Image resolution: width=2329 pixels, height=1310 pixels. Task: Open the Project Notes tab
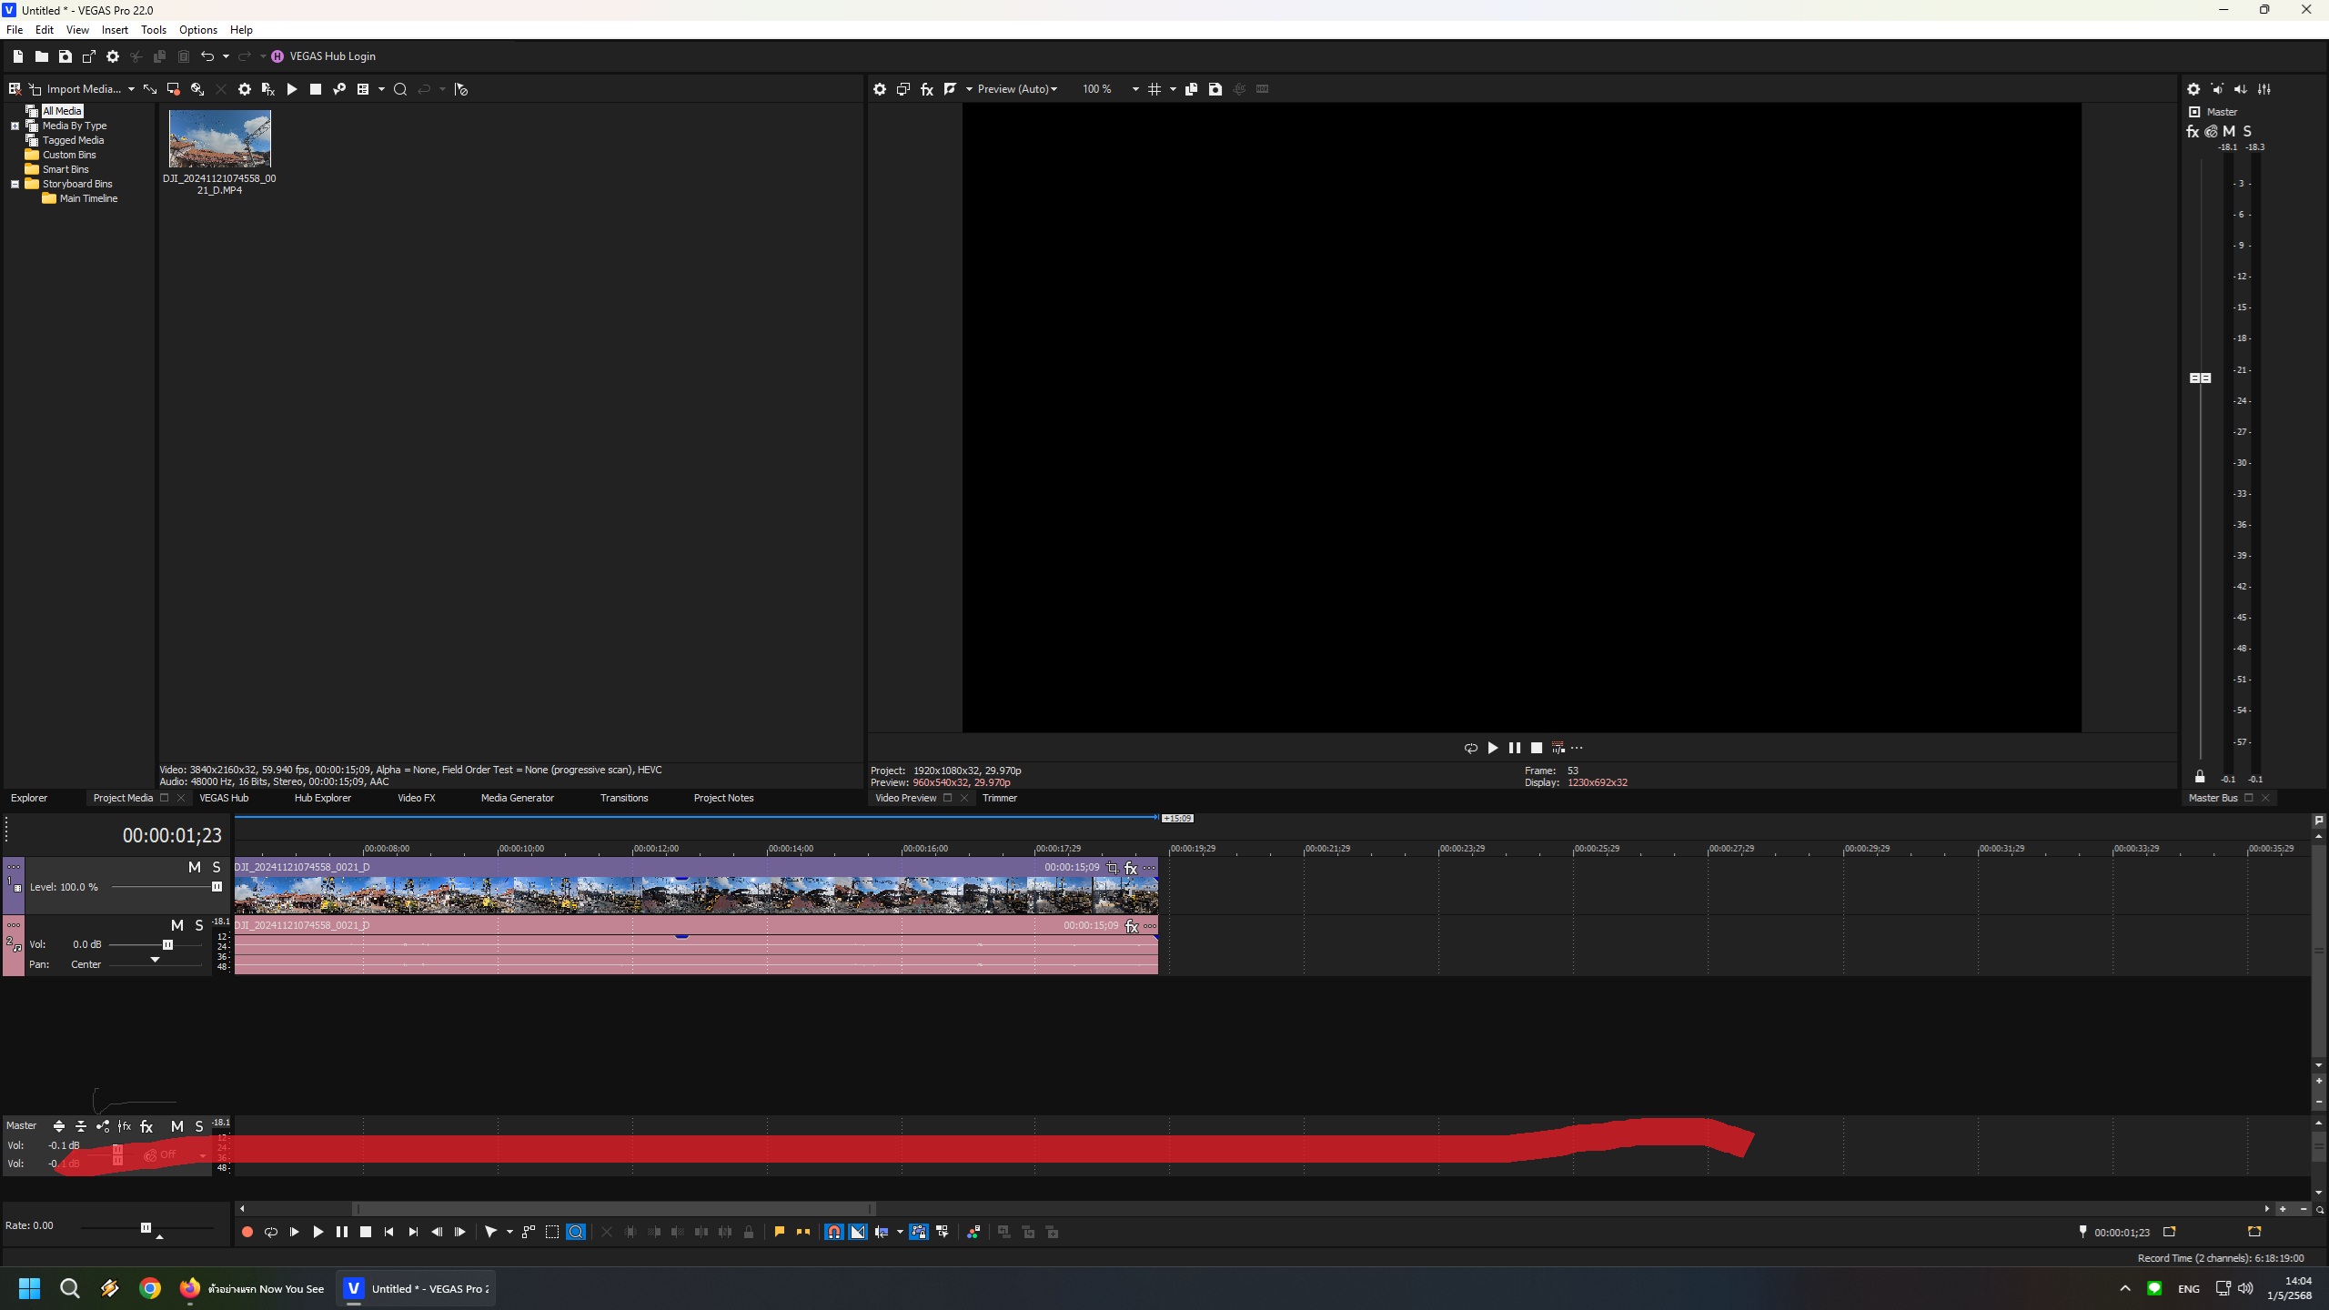[x=723, y=798]
